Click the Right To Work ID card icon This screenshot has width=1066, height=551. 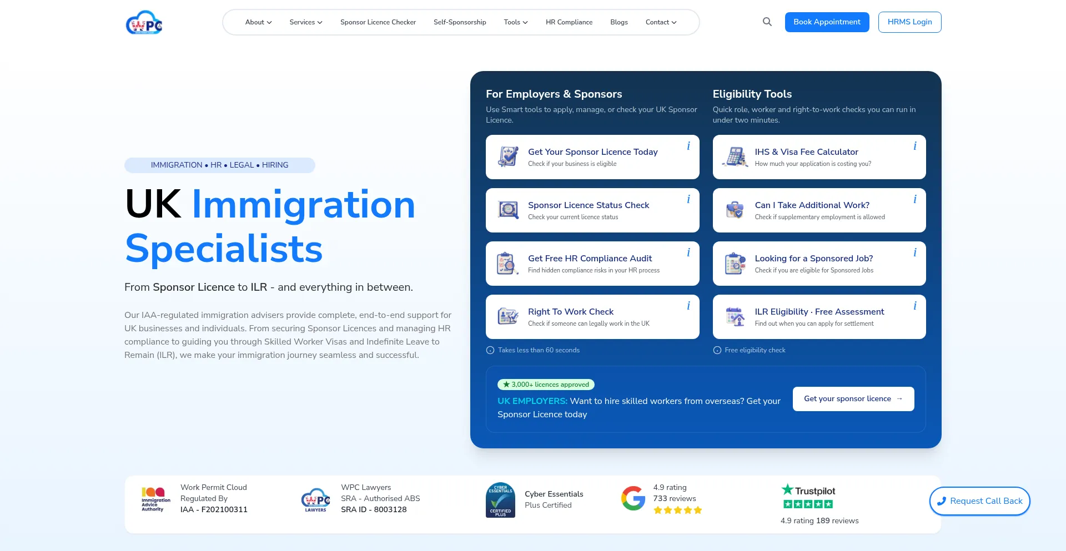508,316
